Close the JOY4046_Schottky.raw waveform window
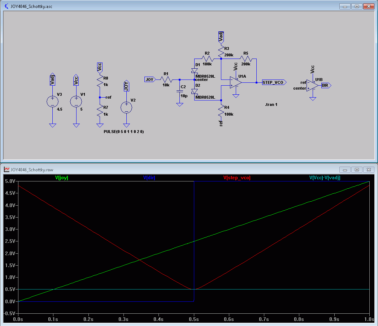This screenshot has width=378, height=326. coord(369,169)
